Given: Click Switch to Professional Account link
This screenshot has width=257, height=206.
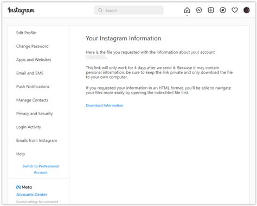Looking at the screenshot, I should click(x=41, y=169).
